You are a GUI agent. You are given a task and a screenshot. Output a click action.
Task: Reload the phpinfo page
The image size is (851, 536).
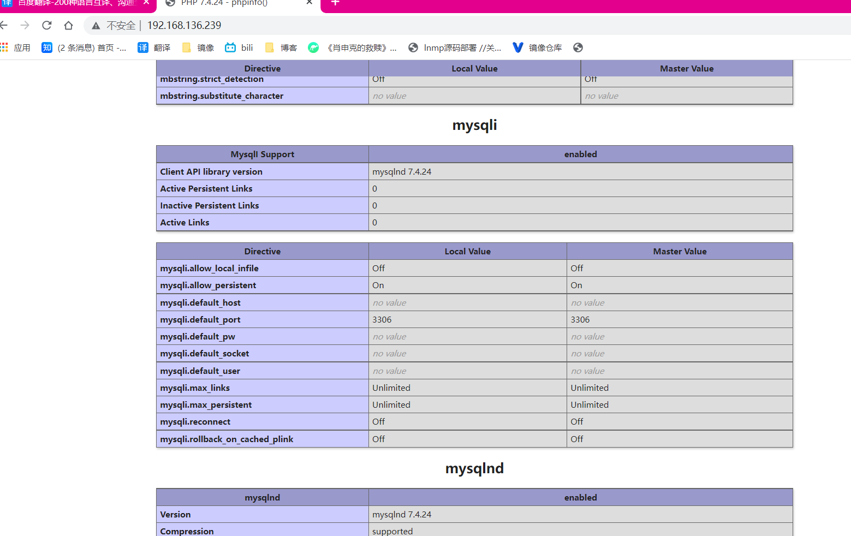[47, 25]
